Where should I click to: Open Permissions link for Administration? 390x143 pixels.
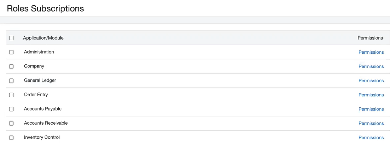[x=371, y=52]
